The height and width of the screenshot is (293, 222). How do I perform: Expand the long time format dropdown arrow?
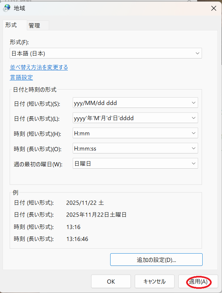pyautogui.click(x=194, y=148)
